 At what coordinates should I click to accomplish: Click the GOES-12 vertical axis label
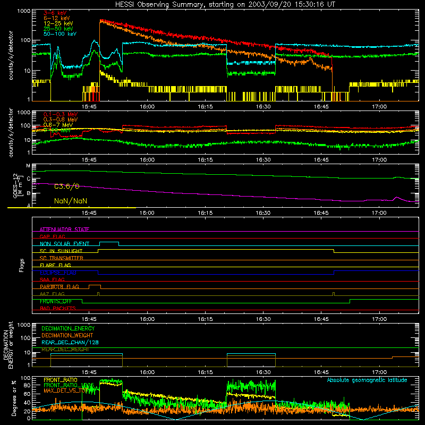[18, 185]
